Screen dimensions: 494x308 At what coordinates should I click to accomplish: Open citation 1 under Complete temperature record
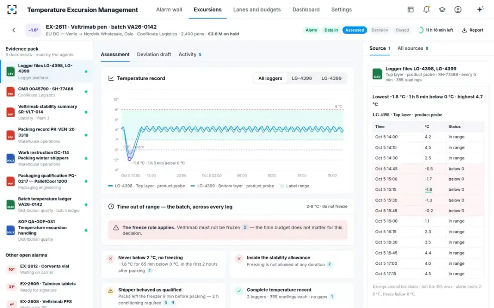[x=332, y=296]
